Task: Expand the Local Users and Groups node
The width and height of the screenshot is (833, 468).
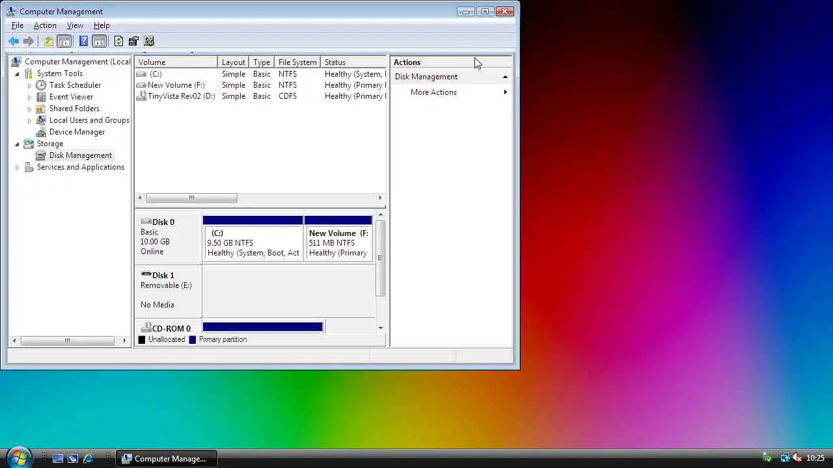Action: point(29,120)
